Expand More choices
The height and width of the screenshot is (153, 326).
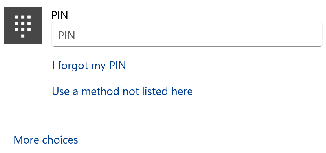46,140
